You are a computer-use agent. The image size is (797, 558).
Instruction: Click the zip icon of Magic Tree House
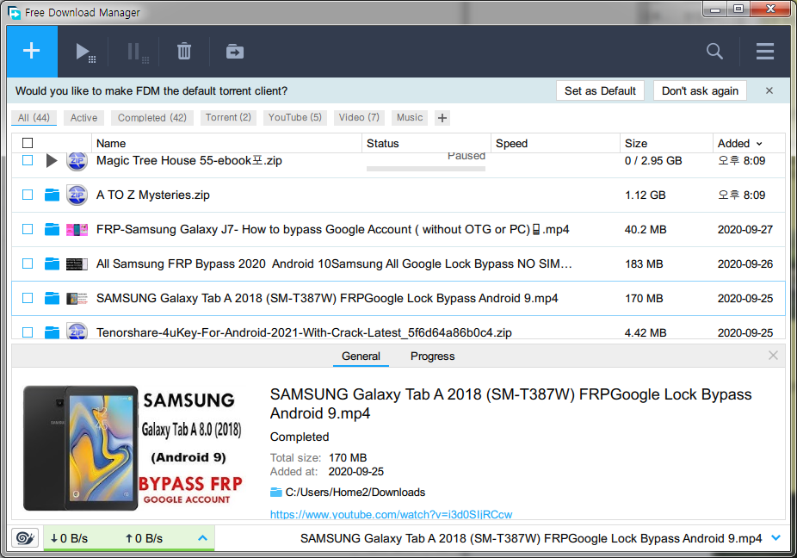[x=77, y=161]
